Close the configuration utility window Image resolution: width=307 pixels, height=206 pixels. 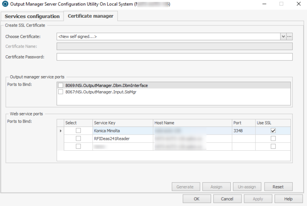click(299, 4)
